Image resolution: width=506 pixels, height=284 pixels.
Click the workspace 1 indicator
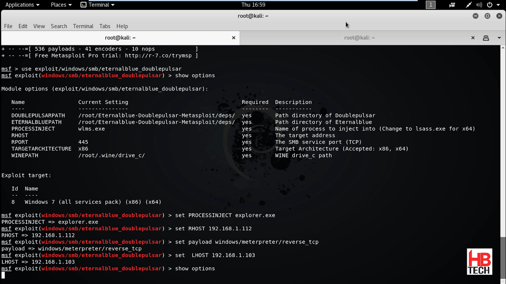tap(430, 5)
